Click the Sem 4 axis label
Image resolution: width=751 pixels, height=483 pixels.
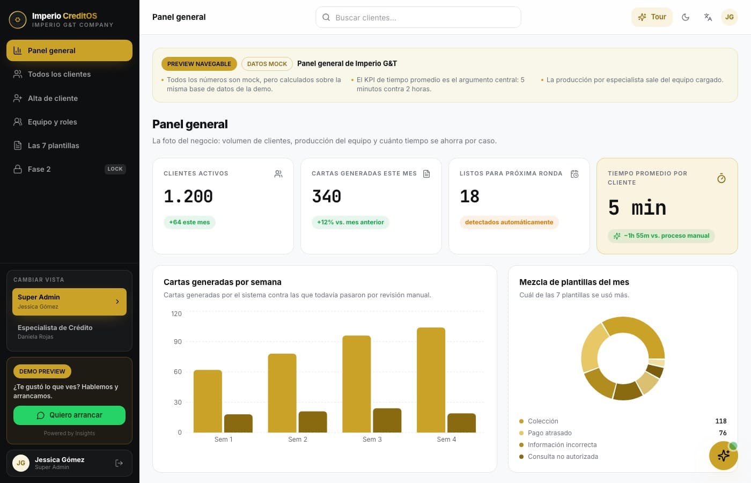446,440
